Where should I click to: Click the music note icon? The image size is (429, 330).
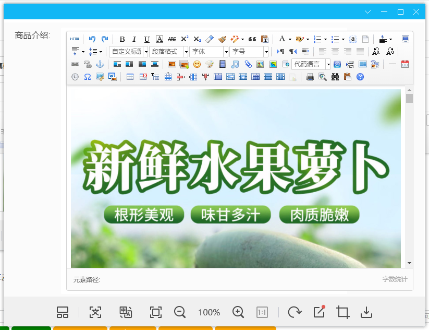coord(235,64)
